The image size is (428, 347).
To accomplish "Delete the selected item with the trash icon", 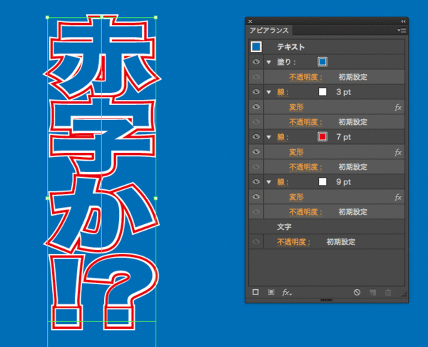I will click(x=388, y=292).
